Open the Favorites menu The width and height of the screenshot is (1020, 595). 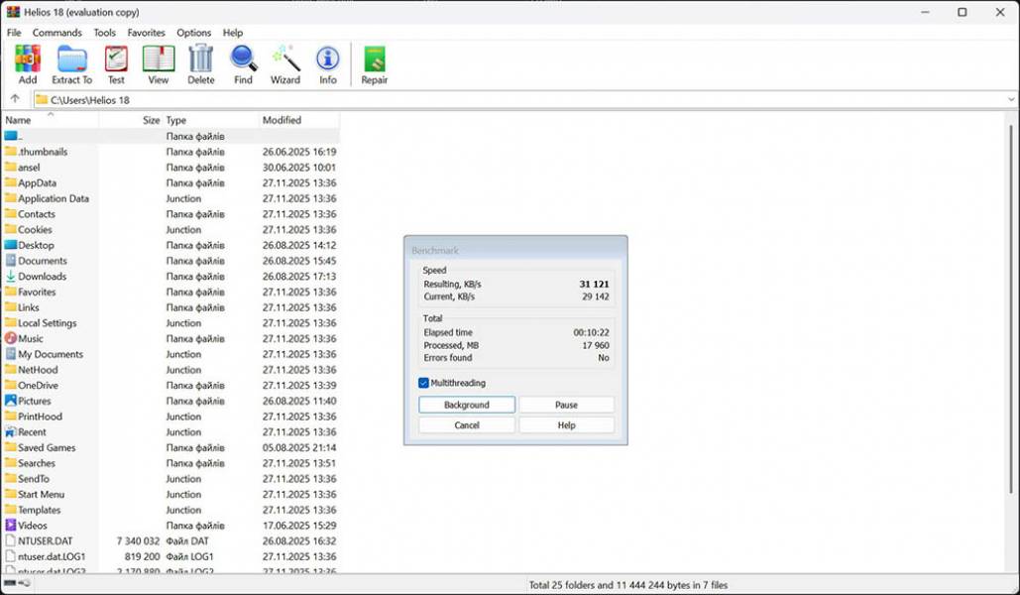[146, 33]
